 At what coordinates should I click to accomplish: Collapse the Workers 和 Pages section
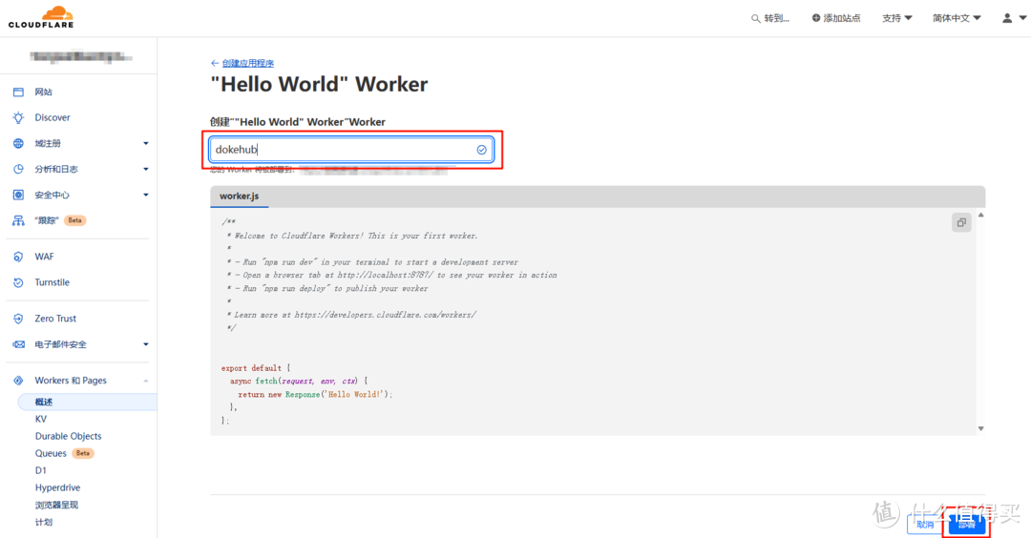pos(146,381)
